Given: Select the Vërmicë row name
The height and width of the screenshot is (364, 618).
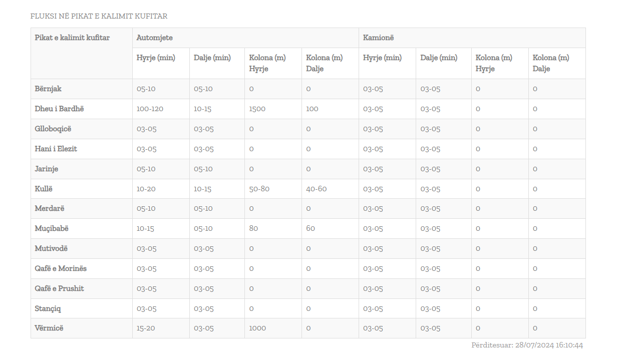Looking at the screenshot, I should coord(49,328).
